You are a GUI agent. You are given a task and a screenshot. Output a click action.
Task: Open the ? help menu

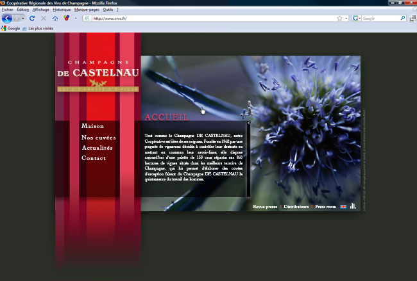(x=117, y=10)
